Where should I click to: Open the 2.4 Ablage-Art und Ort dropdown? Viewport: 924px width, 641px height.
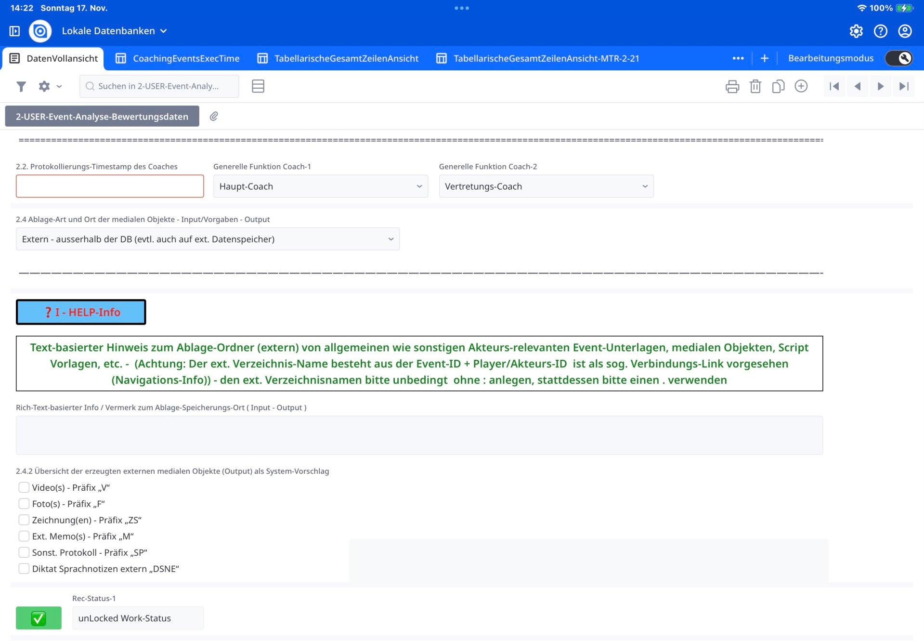coord(208,239)
